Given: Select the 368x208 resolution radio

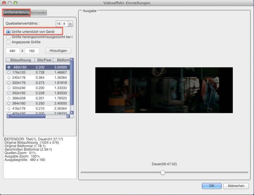Looking at the screenshot, I should [x=9, y=98].
